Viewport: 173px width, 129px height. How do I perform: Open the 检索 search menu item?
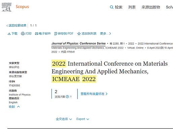click(118, 7)
